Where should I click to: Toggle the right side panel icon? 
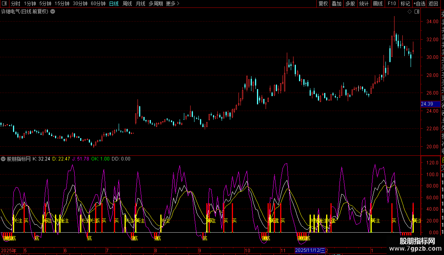pyautogui.click(x=416, y=12)
